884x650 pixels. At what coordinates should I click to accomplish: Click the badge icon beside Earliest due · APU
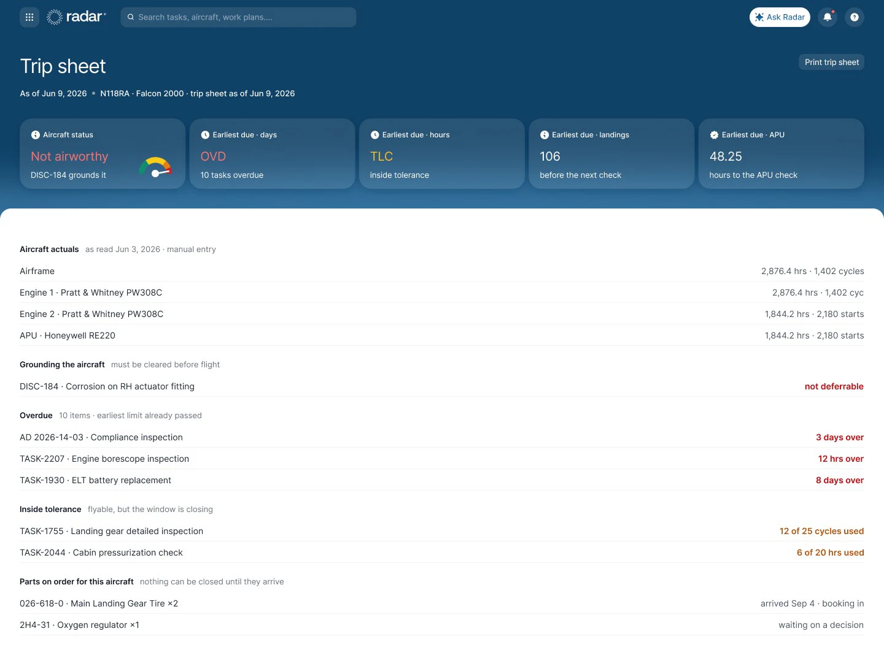(714, 135)
